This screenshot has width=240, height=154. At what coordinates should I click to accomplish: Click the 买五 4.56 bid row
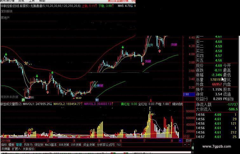[209, 60]
